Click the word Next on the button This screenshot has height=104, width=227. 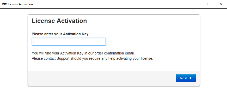click(x=183, y=78)
